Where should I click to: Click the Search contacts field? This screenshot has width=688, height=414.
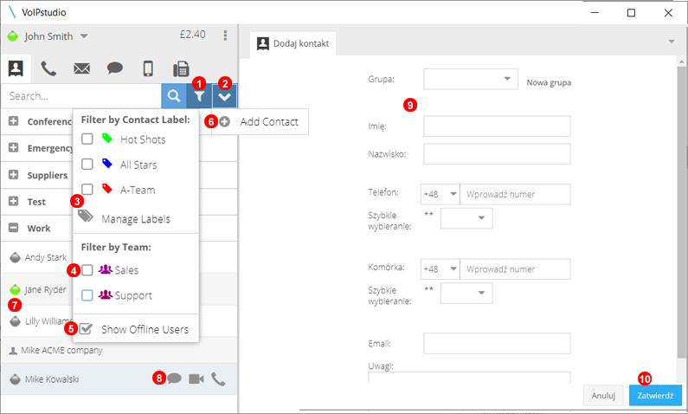pos(81,96)
